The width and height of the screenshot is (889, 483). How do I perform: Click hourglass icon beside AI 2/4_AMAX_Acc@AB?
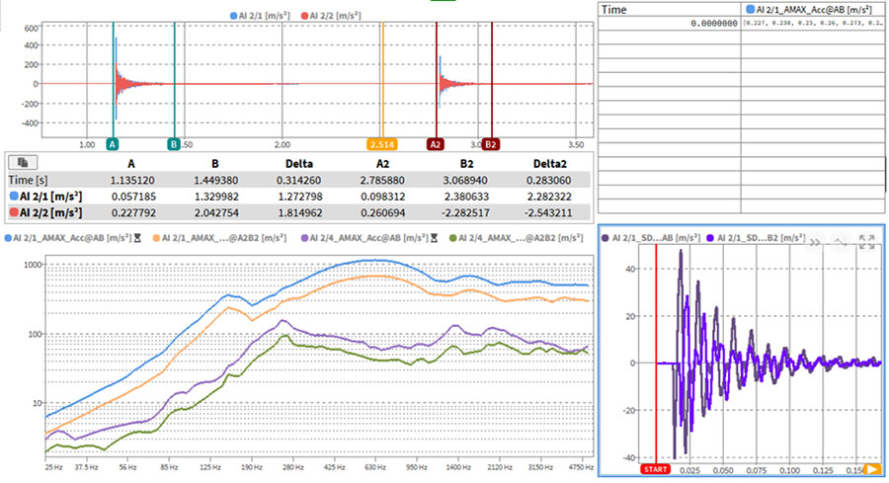pyautogui.click(x=434, y=238)
